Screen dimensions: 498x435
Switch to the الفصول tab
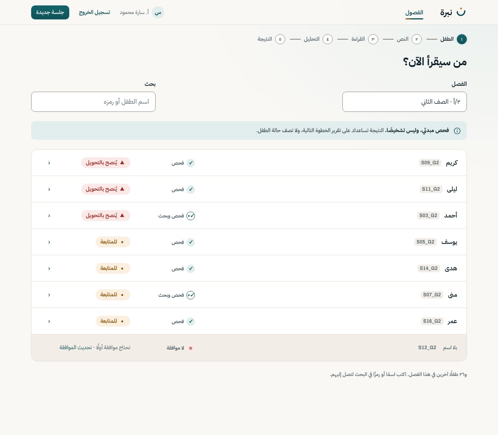pyautogui.click(x=414, y=12)
